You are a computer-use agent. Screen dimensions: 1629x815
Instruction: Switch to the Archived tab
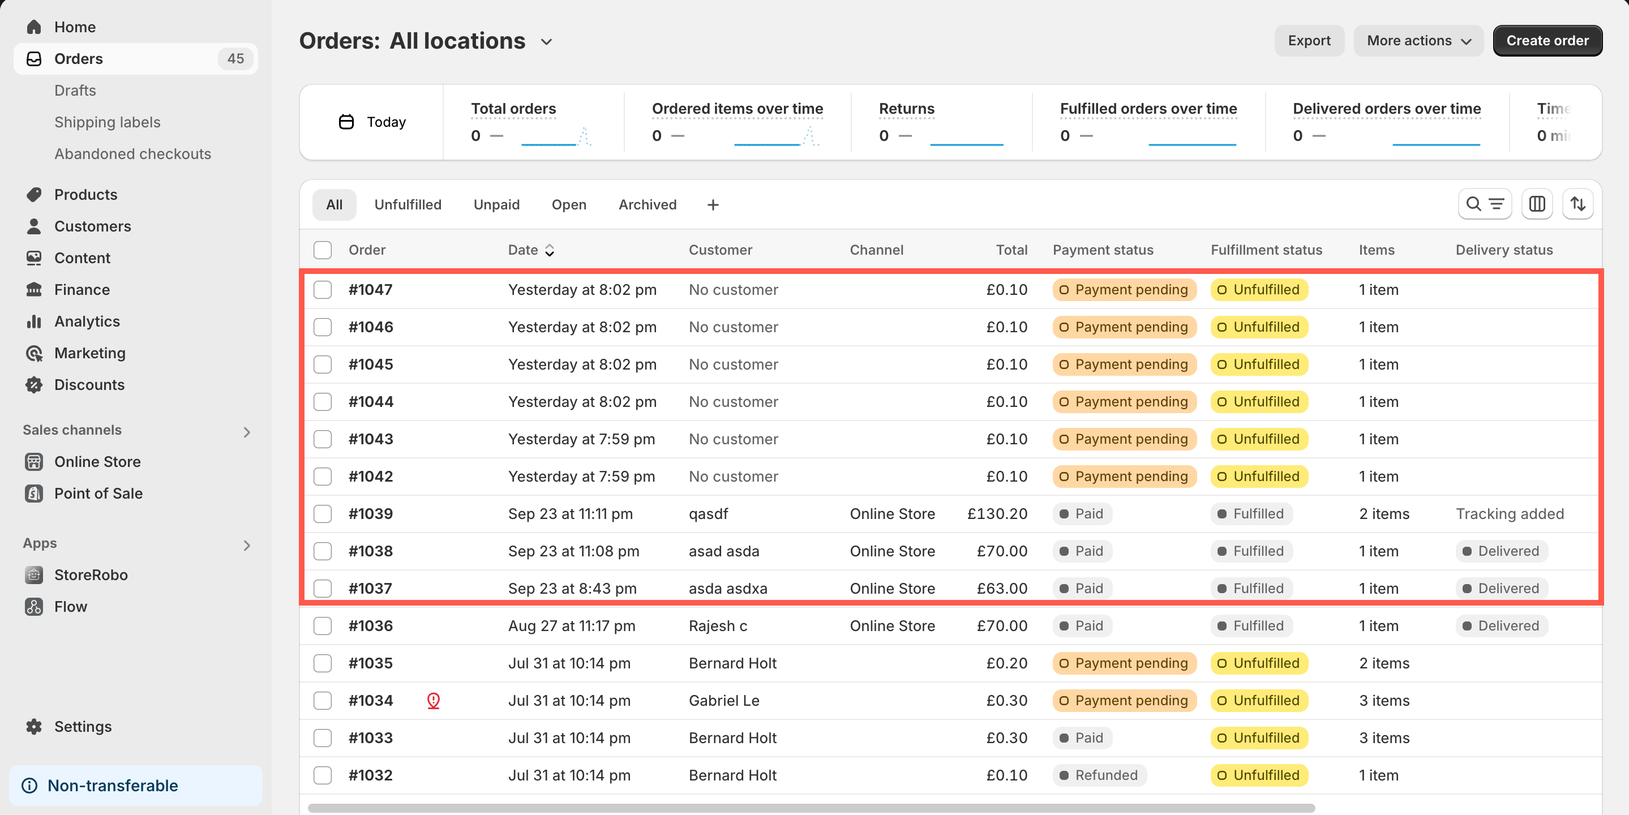pyautogui.click(x=648, y=204)
